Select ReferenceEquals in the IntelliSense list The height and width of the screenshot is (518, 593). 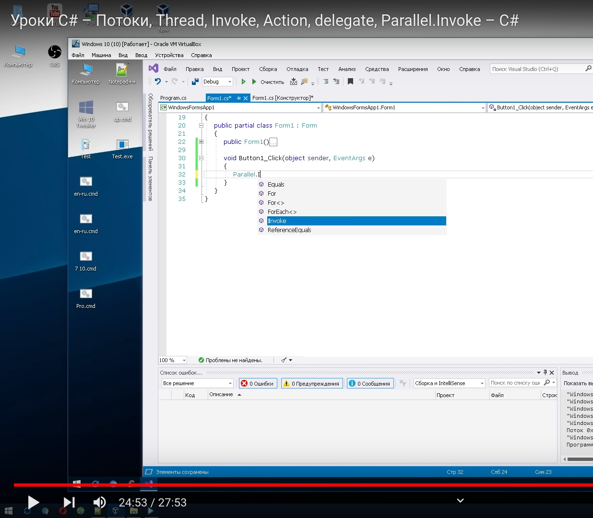(352, 230)
